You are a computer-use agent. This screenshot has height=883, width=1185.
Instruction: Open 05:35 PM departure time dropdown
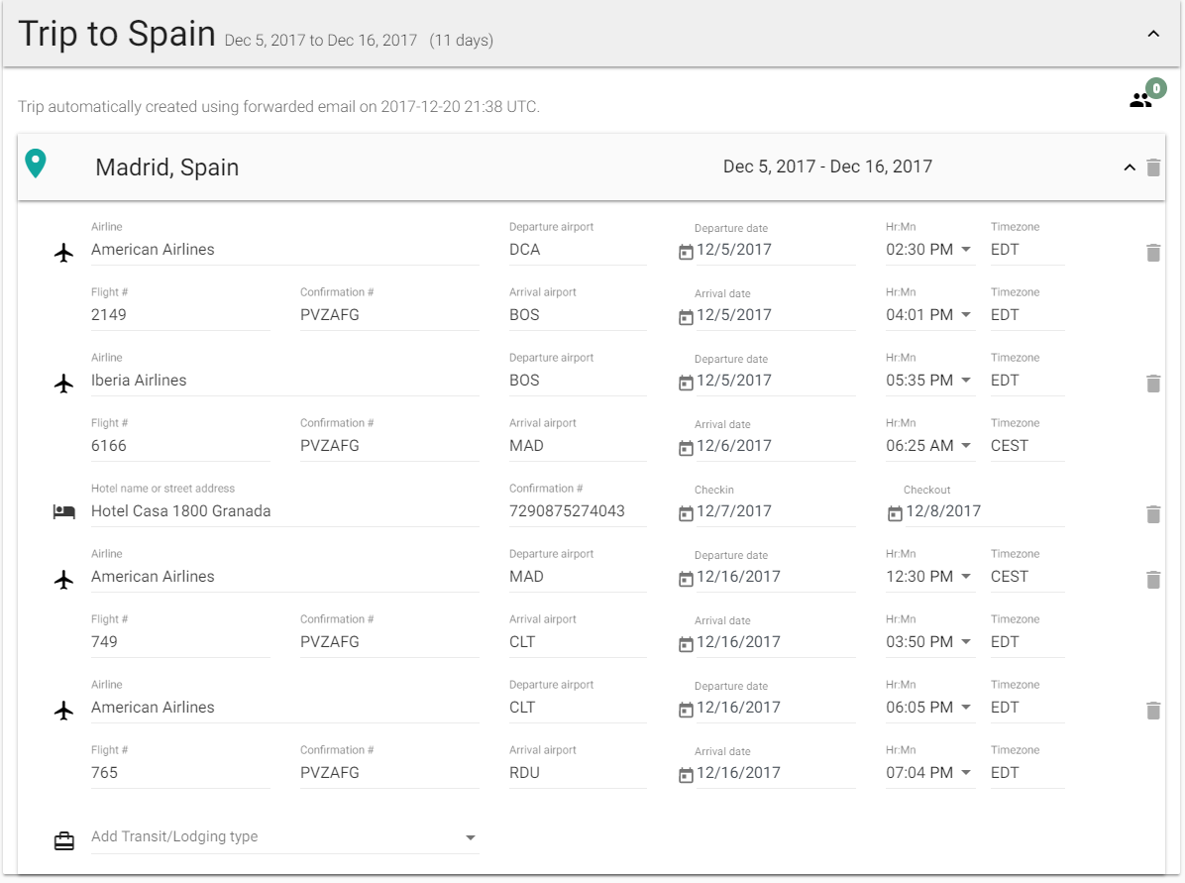click(966, 381)
